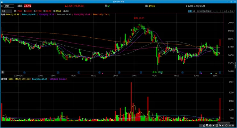This screenshot has height=128, width=237.
Task: Click the cyan triangle marker near 10/01
Action: (x=211, y=73)
